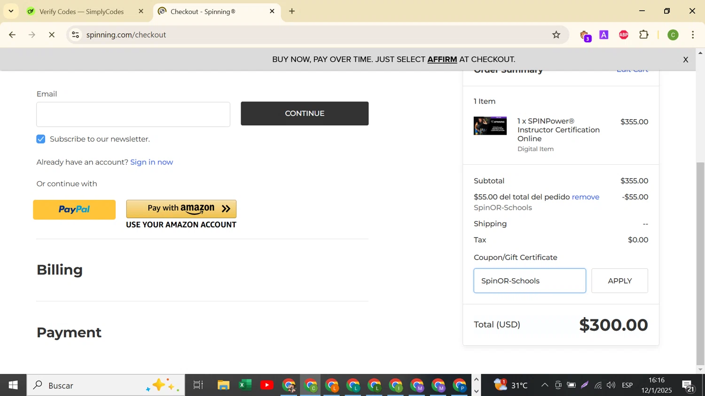This screenshot has height=396, width=705.
Task: Click the Sign in now link
Action: [x=151, y=162]
